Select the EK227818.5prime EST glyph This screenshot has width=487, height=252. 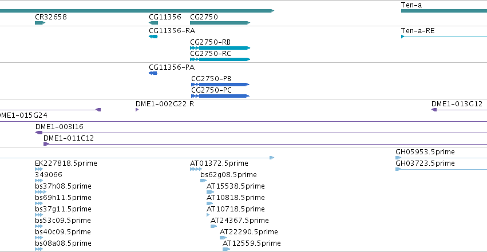click(x=39, y=169)
